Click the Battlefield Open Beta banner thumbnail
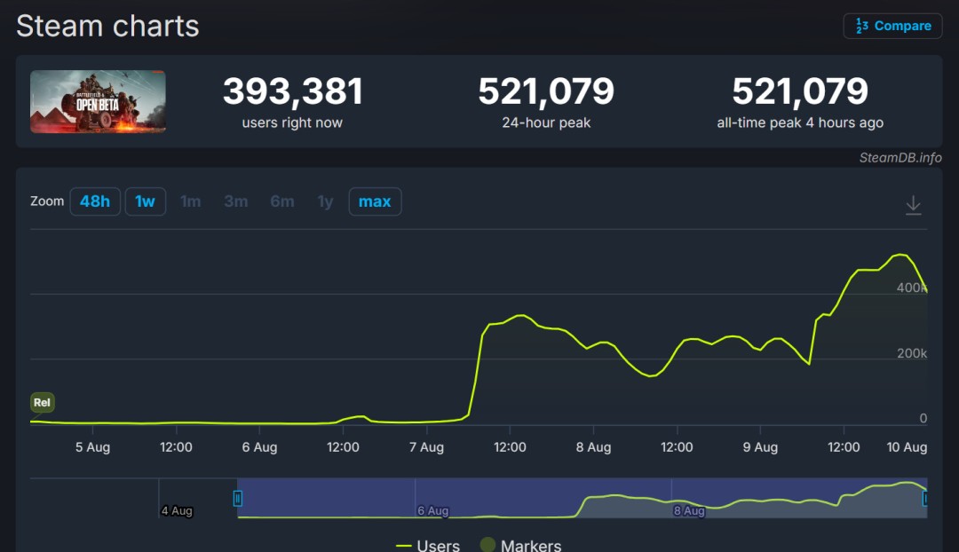 point(98,102)
